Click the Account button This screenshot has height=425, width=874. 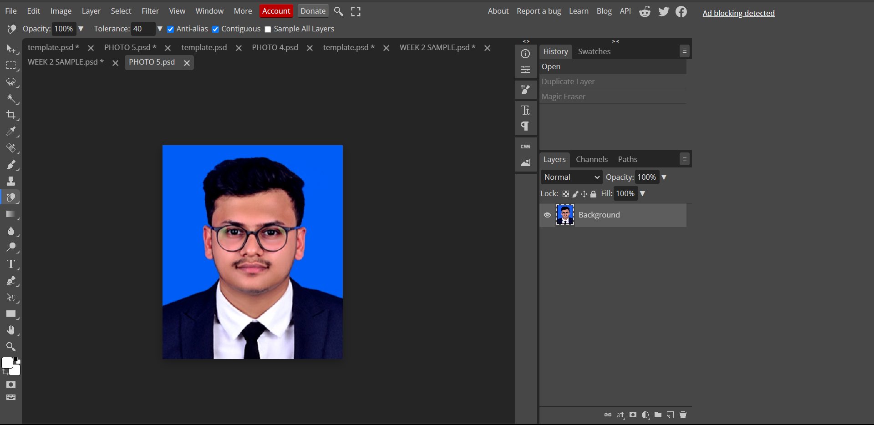tap(276, 11)
